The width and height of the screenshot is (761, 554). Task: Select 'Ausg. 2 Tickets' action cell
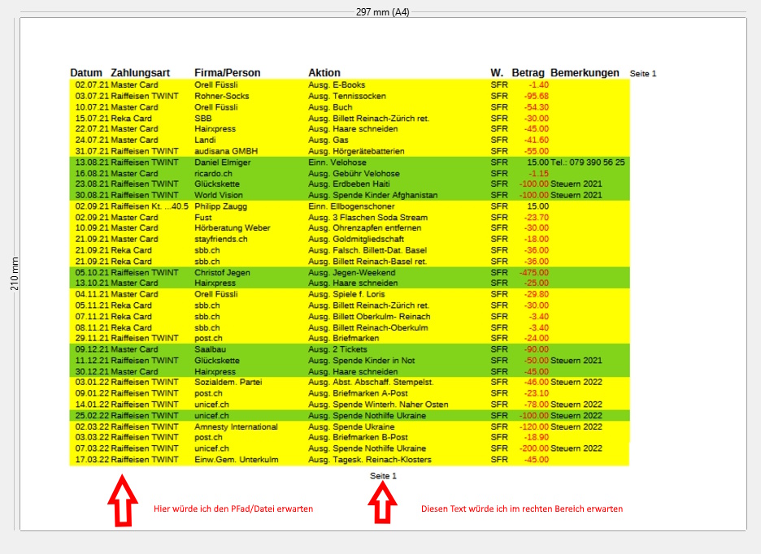tap(337, 349)
